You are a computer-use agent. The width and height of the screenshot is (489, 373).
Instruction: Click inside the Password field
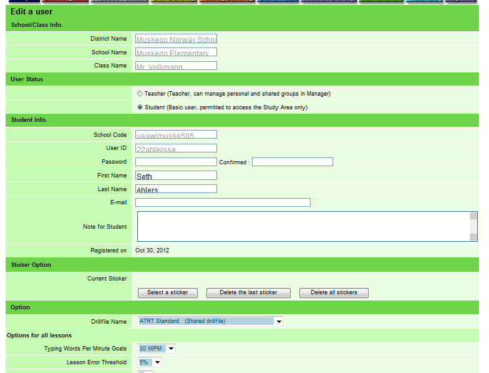coord(176,162)
